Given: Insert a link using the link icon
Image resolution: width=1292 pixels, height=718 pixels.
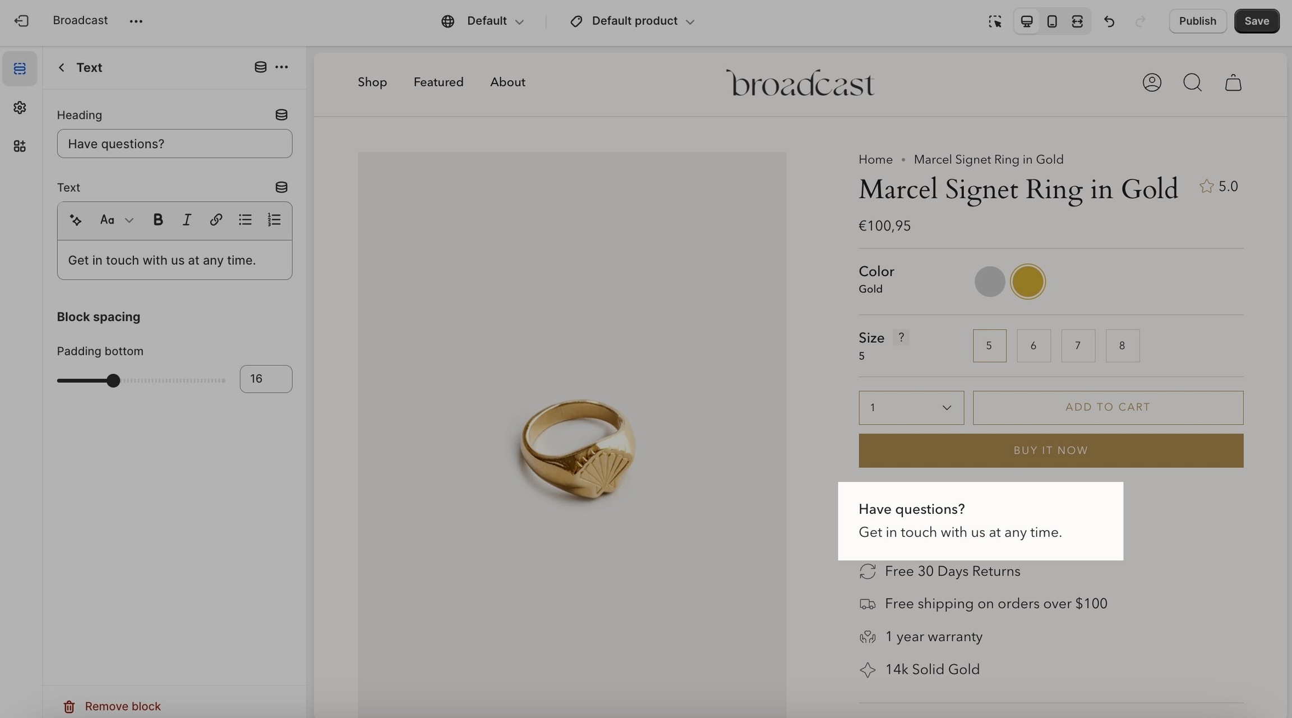Looking at the screenshot, I should (216, 220).
